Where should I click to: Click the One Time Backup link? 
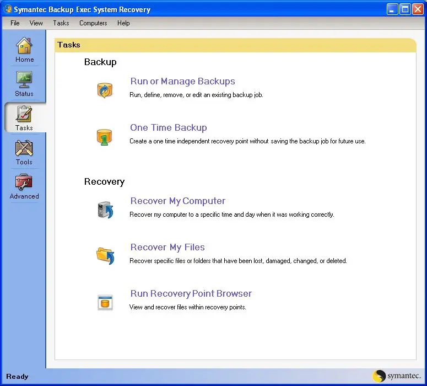168,127
